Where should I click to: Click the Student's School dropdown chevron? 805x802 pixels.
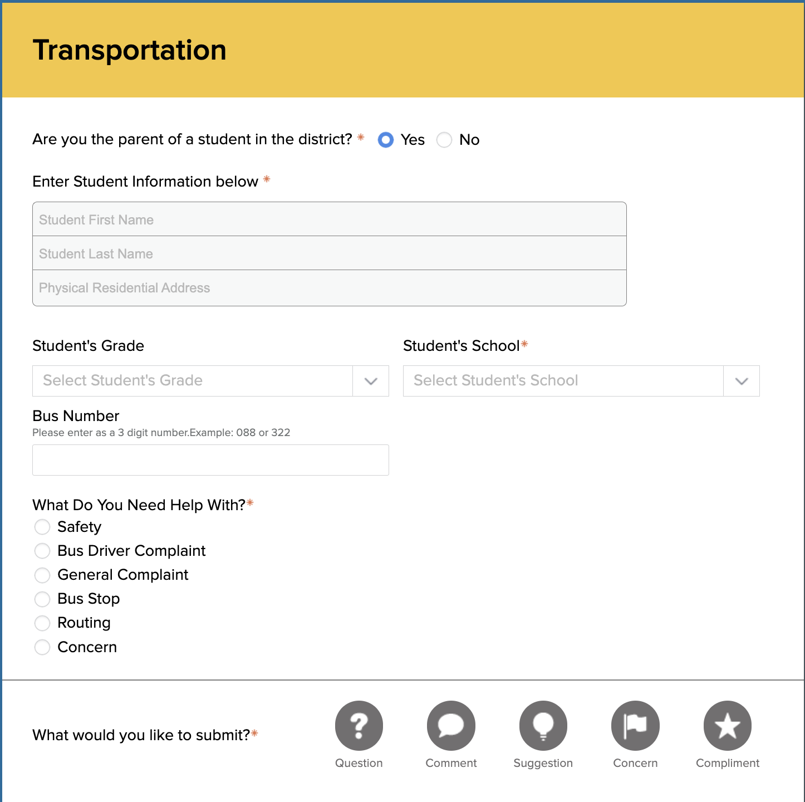tap(741, 381)
